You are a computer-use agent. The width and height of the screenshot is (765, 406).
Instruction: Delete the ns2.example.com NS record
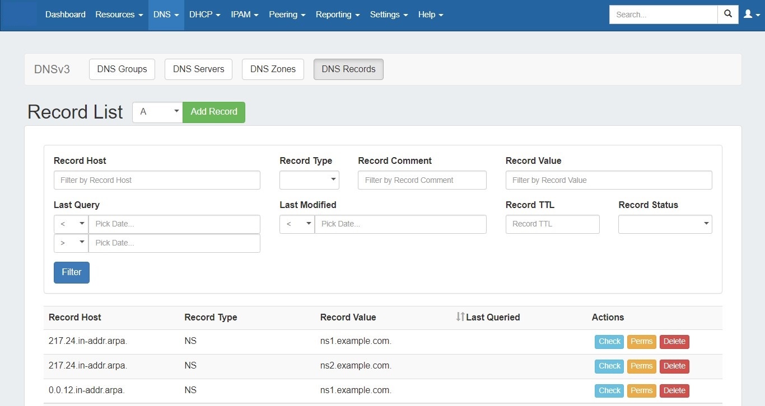[674, 366]
